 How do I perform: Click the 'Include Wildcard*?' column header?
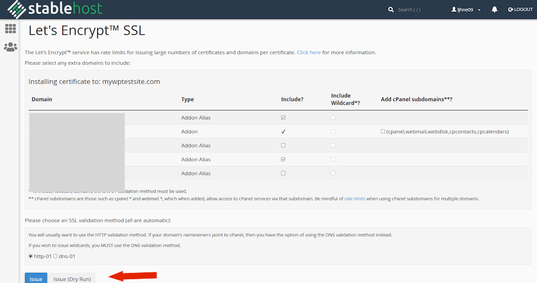point(345,99)
